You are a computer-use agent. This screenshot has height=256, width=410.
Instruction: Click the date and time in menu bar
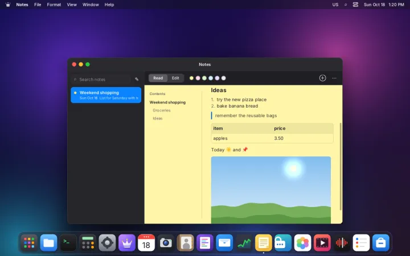tap(384, 5)
